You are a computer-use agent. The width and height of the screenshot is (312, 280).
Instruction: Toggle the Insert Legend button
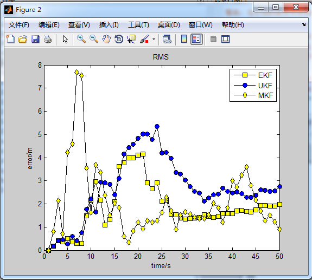tap(196, 39)
